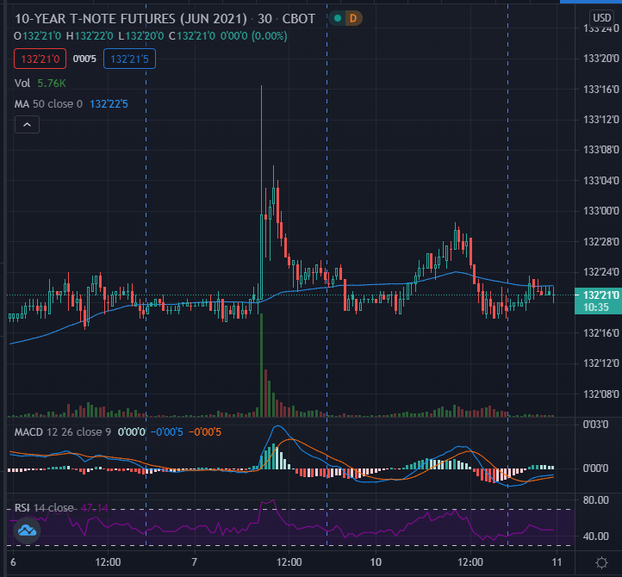Click the close value C132'21'0 in OHLC row
The width and height of the screenshot is (622, 577).
pyautogui.click(x=192, y=36)
